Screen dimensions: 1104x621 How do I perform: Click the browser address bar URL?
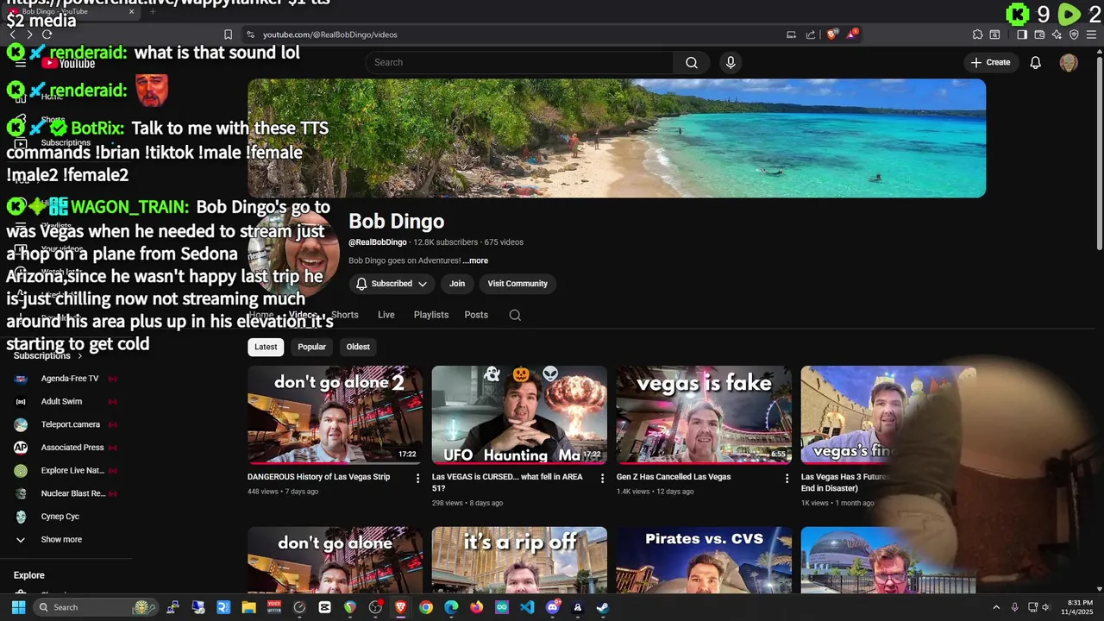330,34
